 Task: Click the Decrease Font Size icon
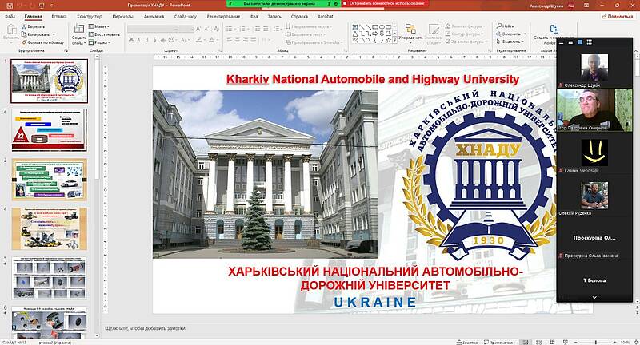pos(206,29)
